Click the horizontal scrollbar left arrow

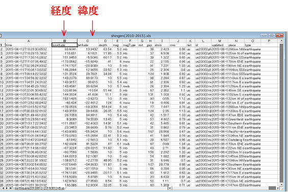170,188
